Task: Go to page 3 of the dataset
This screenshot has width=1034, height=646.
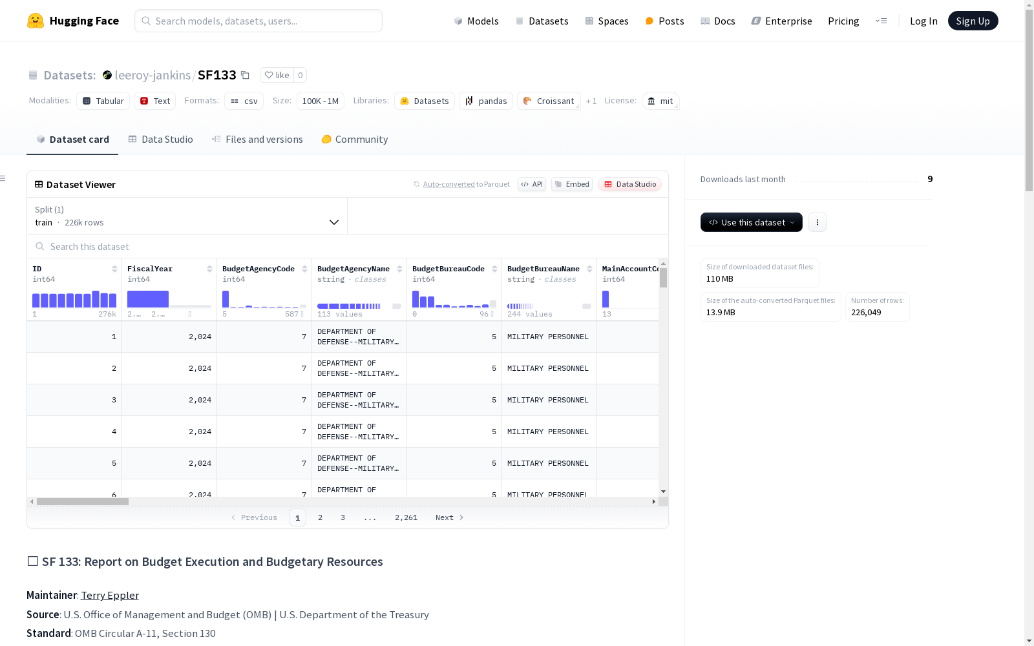Action: point(343,517)
